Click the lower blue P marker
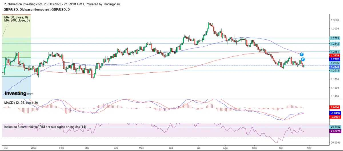Image resolution: width=343 pixels, height=151 pixels. pyautogui.click(x=303, y=59)
